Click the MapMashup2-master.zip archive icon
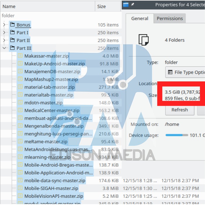Image resolution: width=205 pixels, height=205 pixels. (x=20, y=79)
